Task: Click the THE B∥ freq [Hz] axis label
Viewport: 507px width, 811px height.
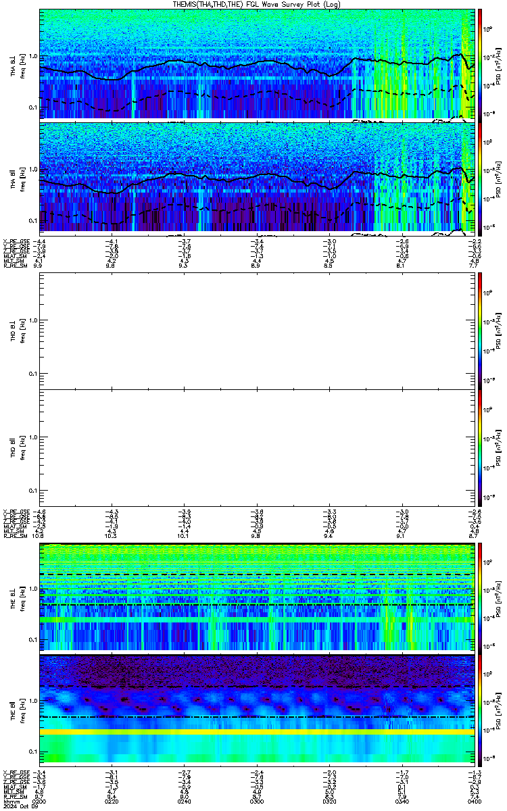Action: point(22,710)
